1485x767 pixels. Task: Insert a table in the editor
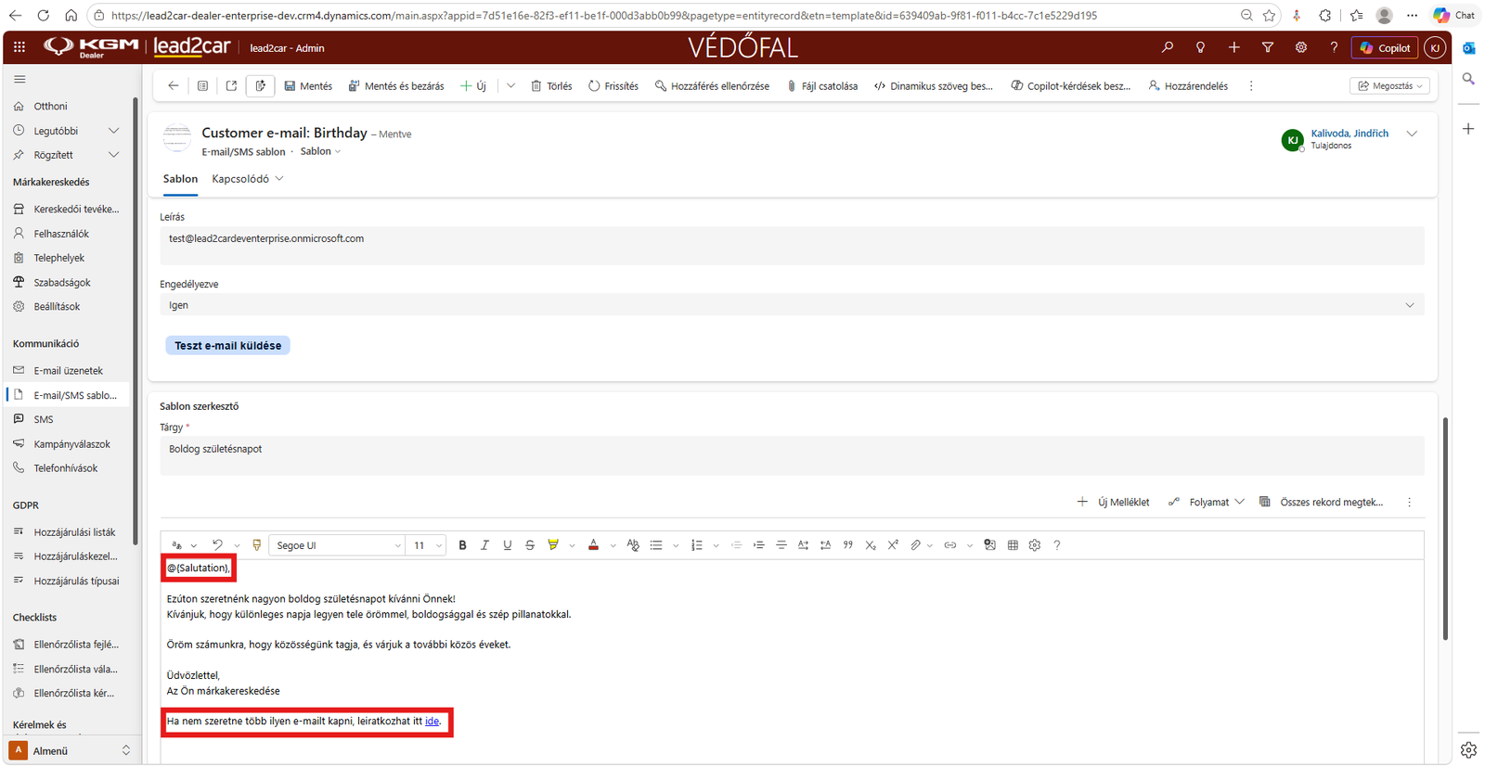click(x=1013, y=545)
